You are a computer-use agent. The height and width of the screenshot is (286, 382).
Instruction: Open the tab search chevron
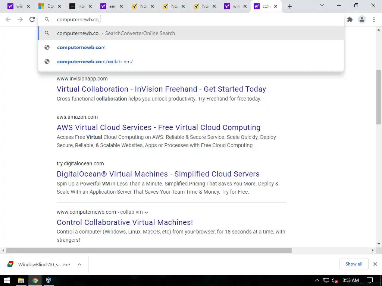(x=322, y=5)
